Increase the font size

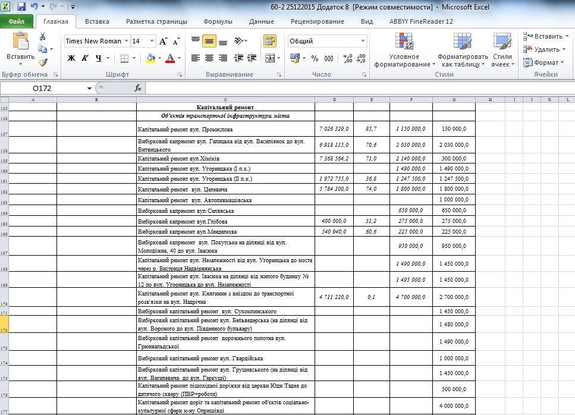pos(163,41)
